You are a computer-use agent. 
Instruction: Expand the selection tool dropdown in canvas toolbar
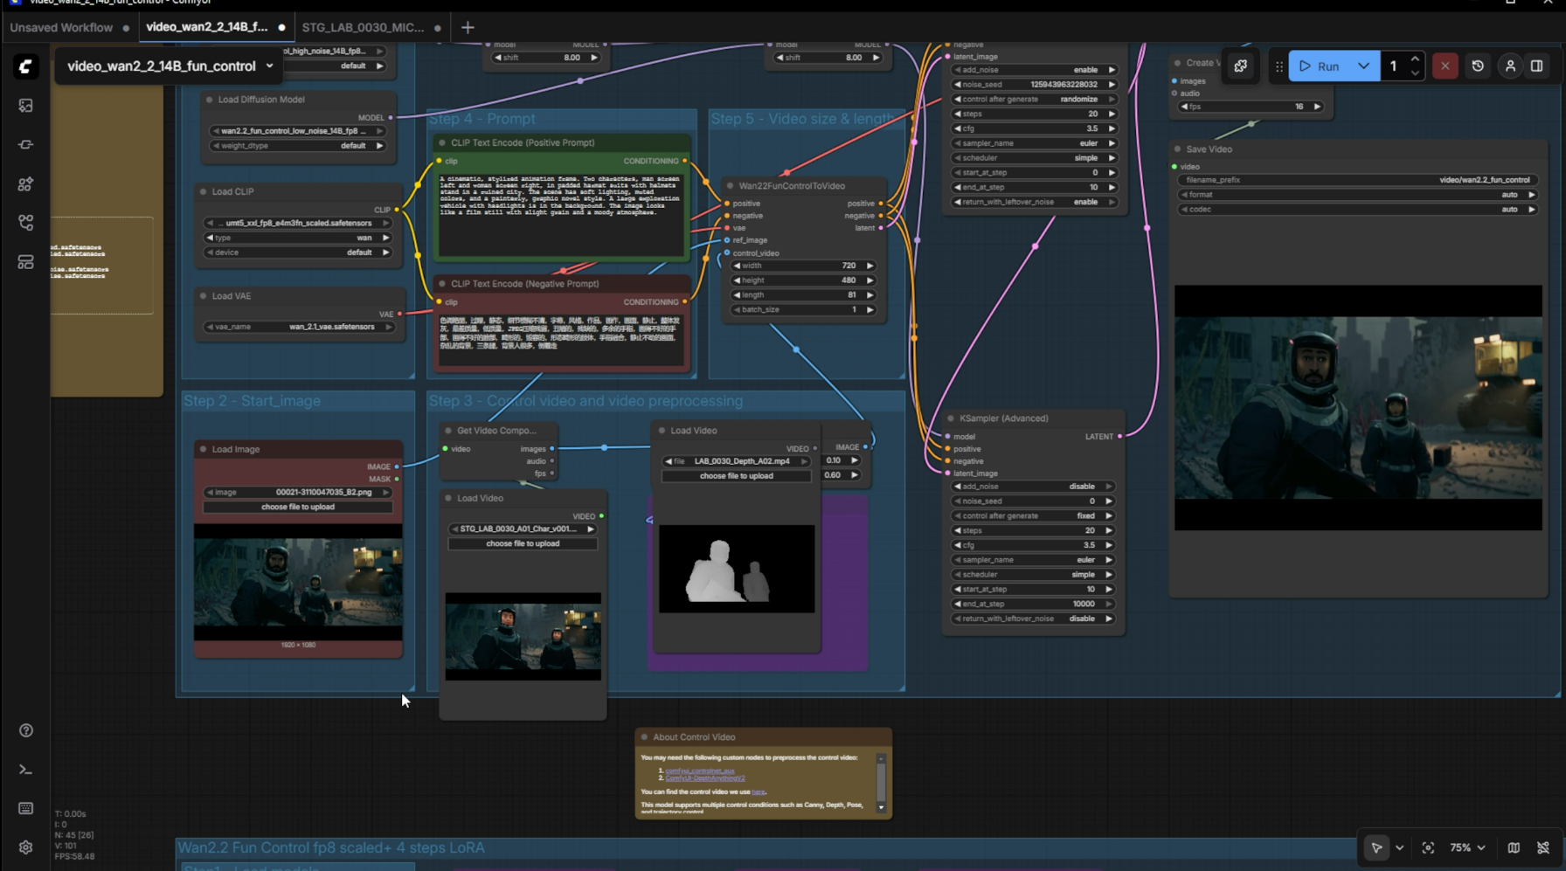[1399, 847]
